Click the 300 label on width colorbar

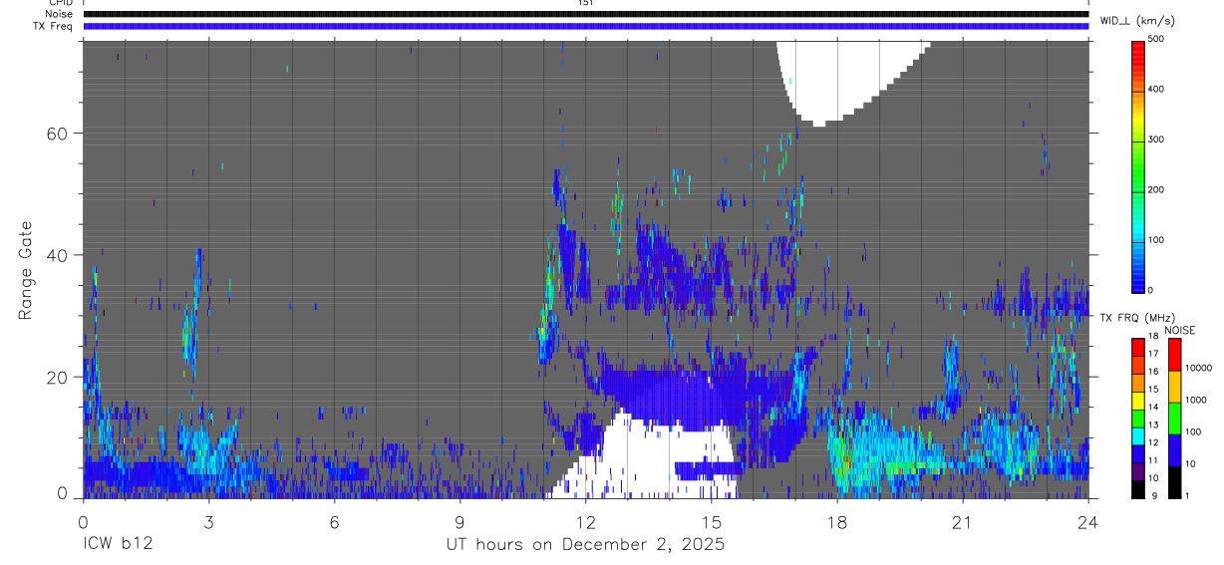[1156, 140]
